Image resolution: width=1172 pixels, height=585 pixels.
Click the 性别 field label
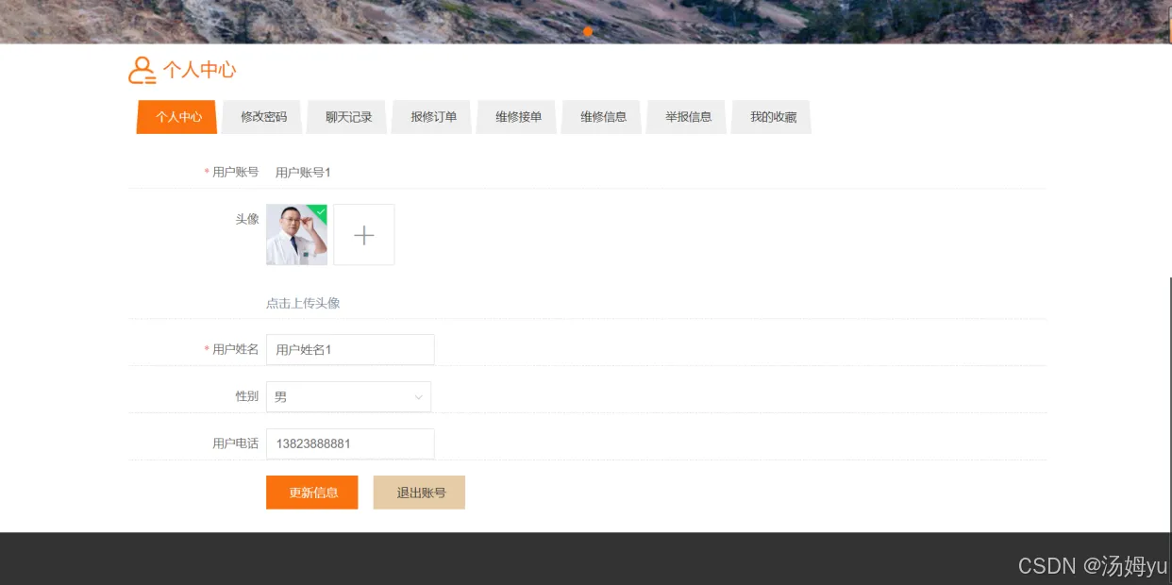click(247, 396)
